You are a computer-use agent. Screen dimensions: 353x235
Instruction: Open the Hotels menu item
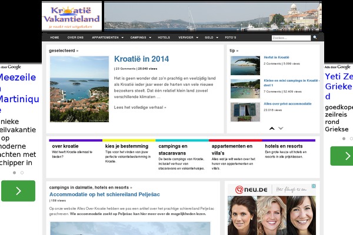coord(164,38)
